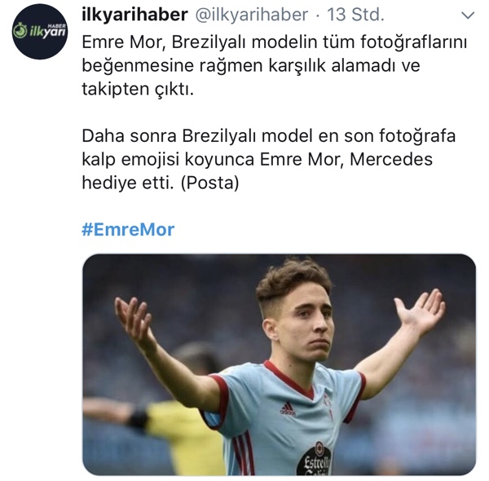489x481 pixels.
Task: Click the Adidas logo on the jersey
Action: (x=288, y=408)
